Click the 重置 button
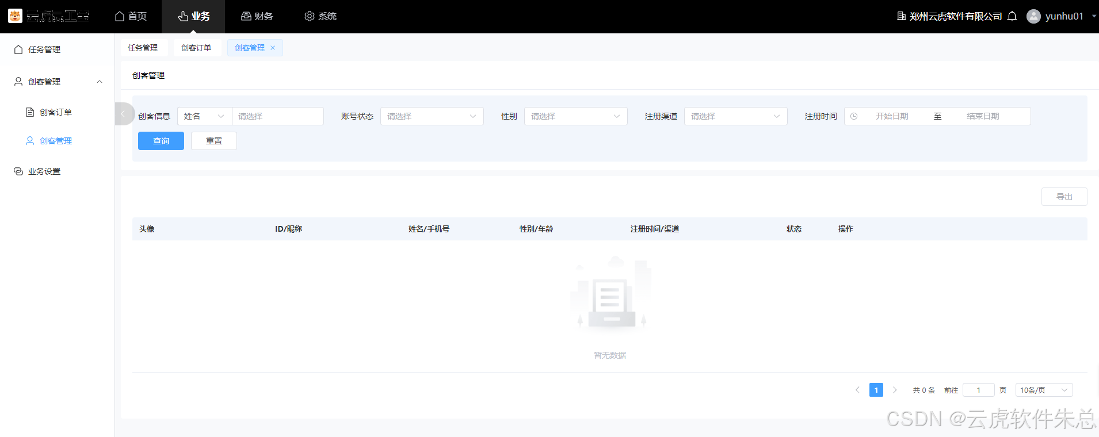The image size is (1099, 437). coord(214,141)
